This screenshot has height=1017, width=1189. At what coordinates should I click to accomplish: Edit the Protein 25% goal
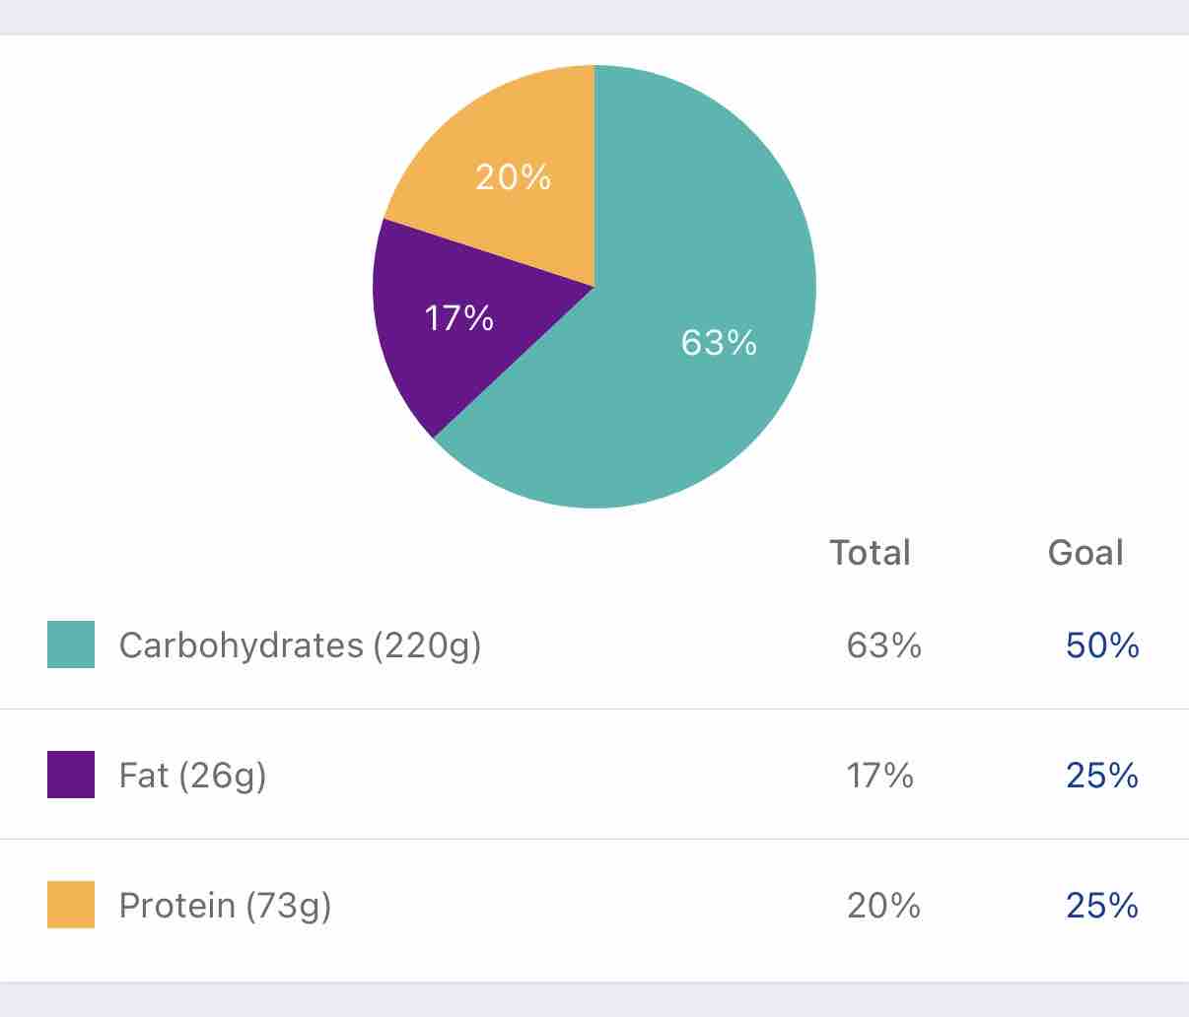pos(1102,906)
